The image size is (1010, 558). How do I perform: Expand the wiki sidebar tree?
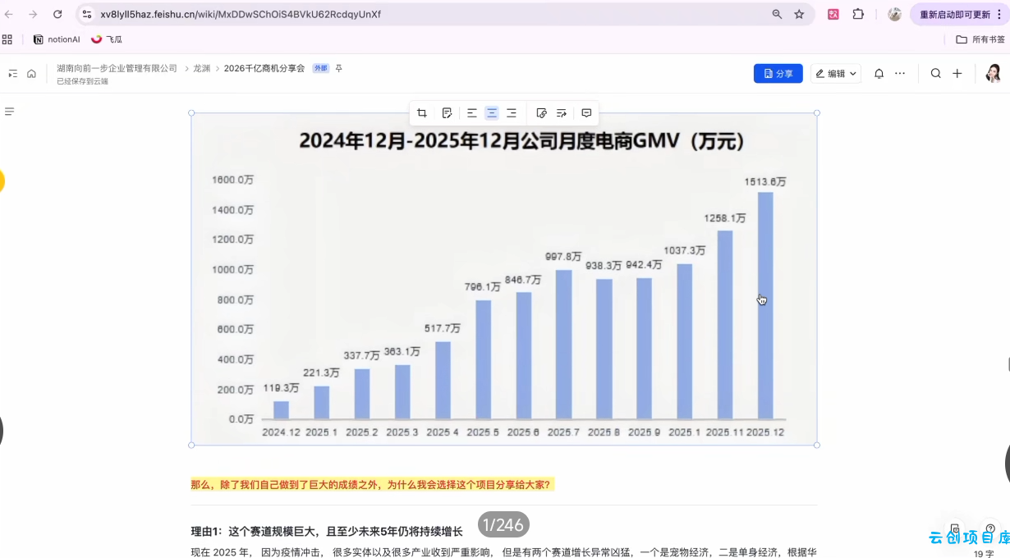click(12, 74)
